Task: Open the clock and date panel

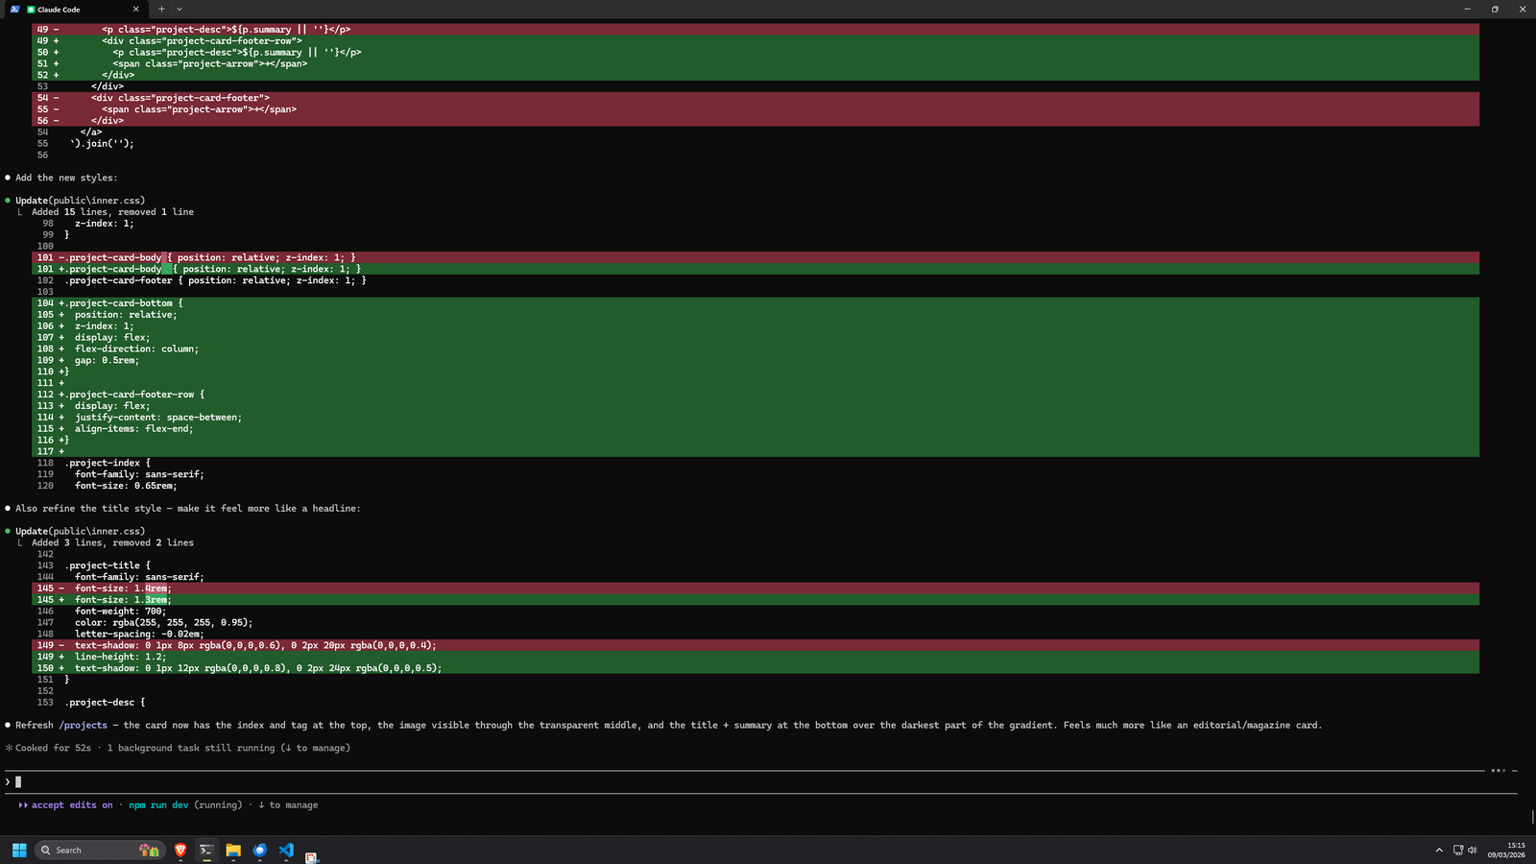Action: (1506, 851)
